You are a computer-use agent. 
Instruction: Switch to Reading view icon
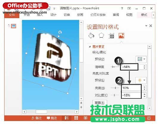coord(86,118)
